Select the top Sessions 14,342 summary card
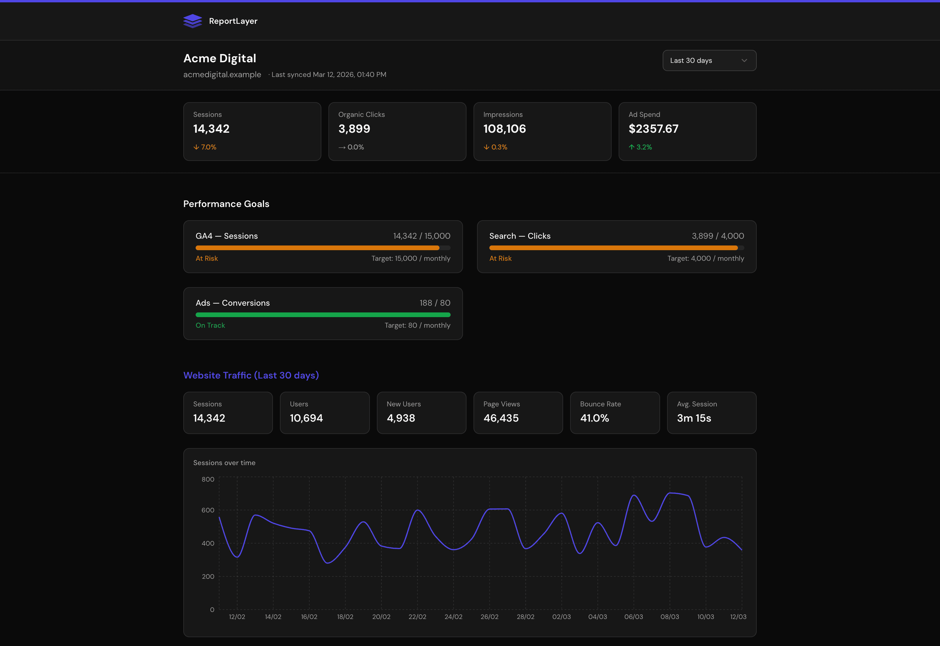940x646 pixels. (252, 132)
